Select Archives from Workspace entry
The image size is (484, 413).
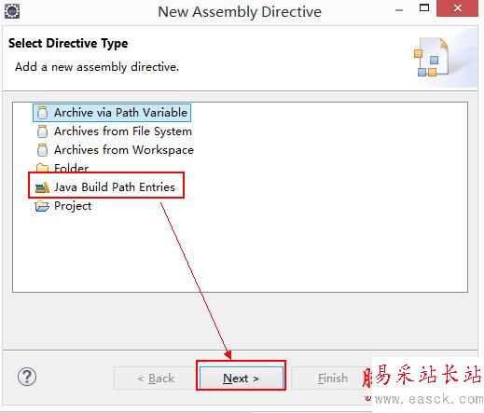pyautogui.click(x=115, y=150)
